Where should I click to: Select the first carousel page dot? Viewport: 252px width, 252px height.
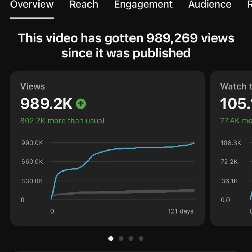point(111,238)
